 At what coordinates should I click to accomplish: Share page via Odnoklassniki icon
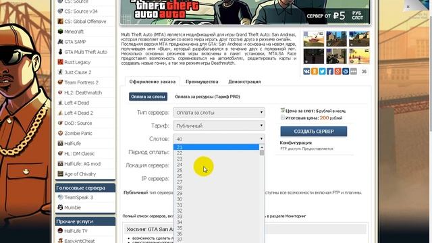tap(315, 72)
